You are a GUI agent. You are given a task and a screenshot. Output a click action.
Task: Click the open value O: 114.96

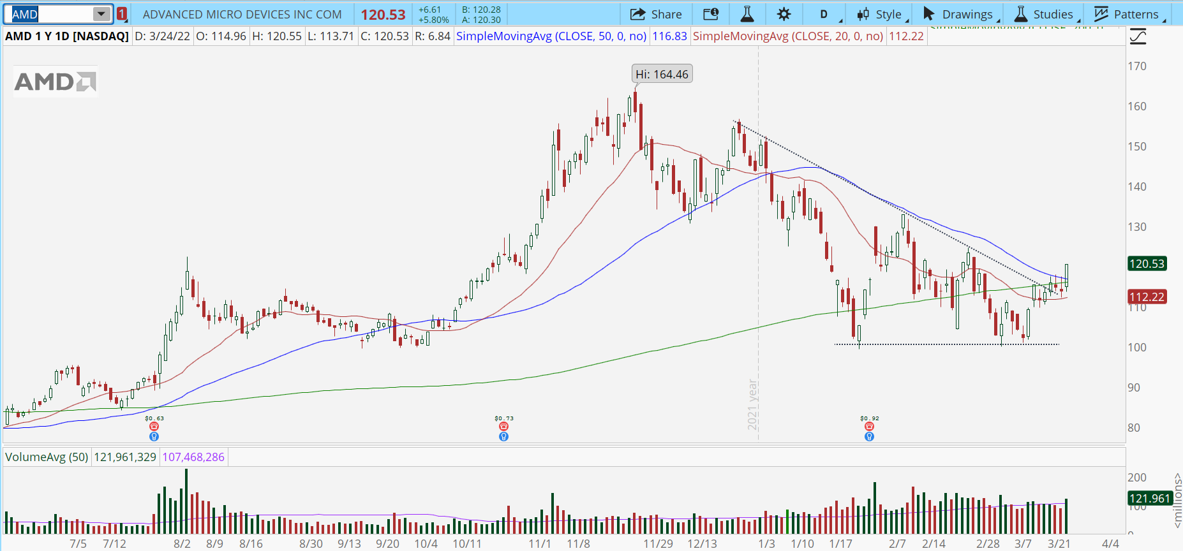pos(221,36)
